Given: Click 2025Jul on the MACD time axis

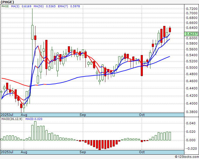Looking at the screenshot, I should click(x=7, y=152).
